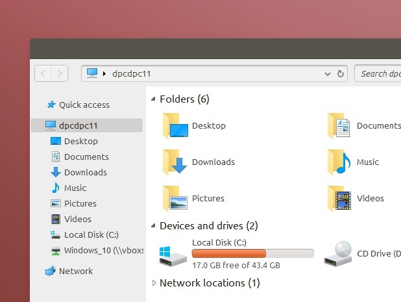The height and width of the screenshot is (302, 401).
Task: Collapse the Devices and drives (2) group
Action: click(x=153, y=225)
